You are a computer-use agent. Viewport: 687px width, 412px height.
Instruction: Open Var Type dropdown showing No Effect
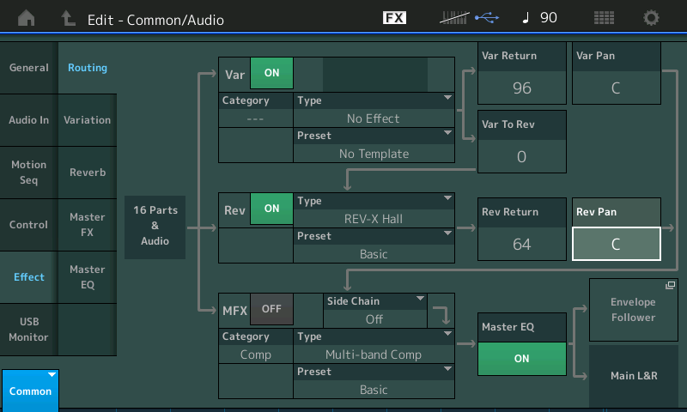[x=374, y=110]
